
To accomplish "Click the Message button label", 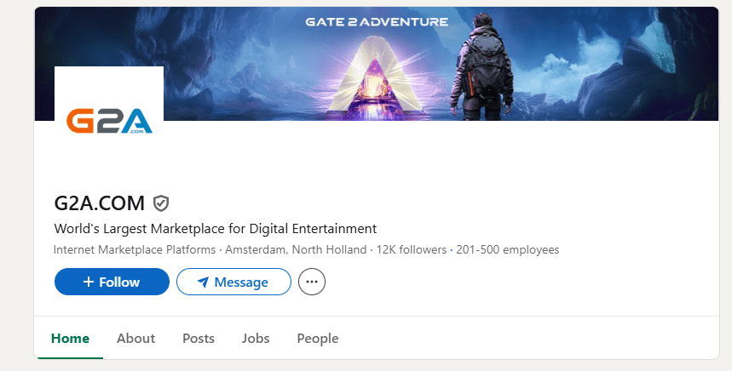I will [241, 283].
